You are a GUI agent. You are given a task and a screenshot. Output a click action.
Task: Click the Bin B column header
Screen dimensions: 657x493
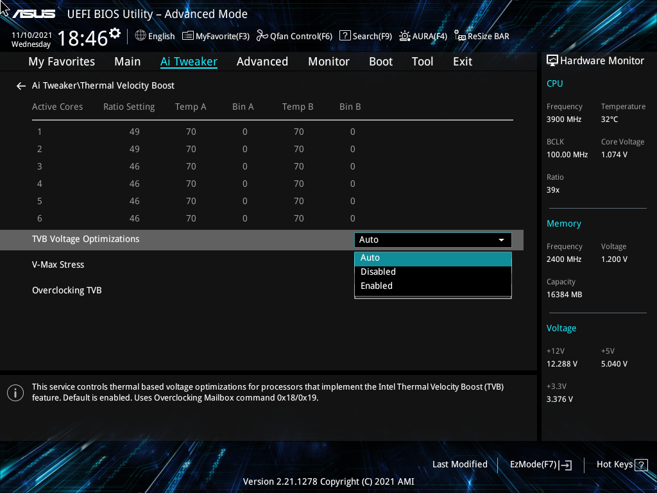tap(350, 107)
